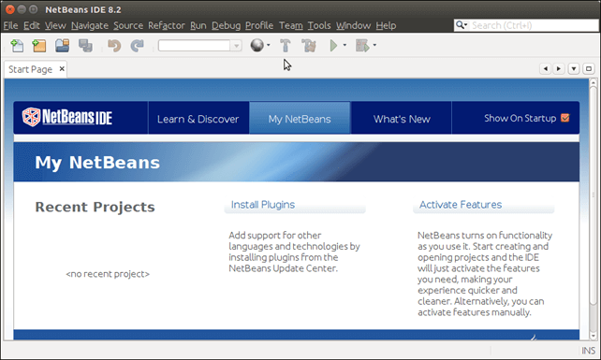Image resolution: width=601 pixels, height=360 pixels.
Task: Click the Build Project hammer icon
Action: coord(286,46)
